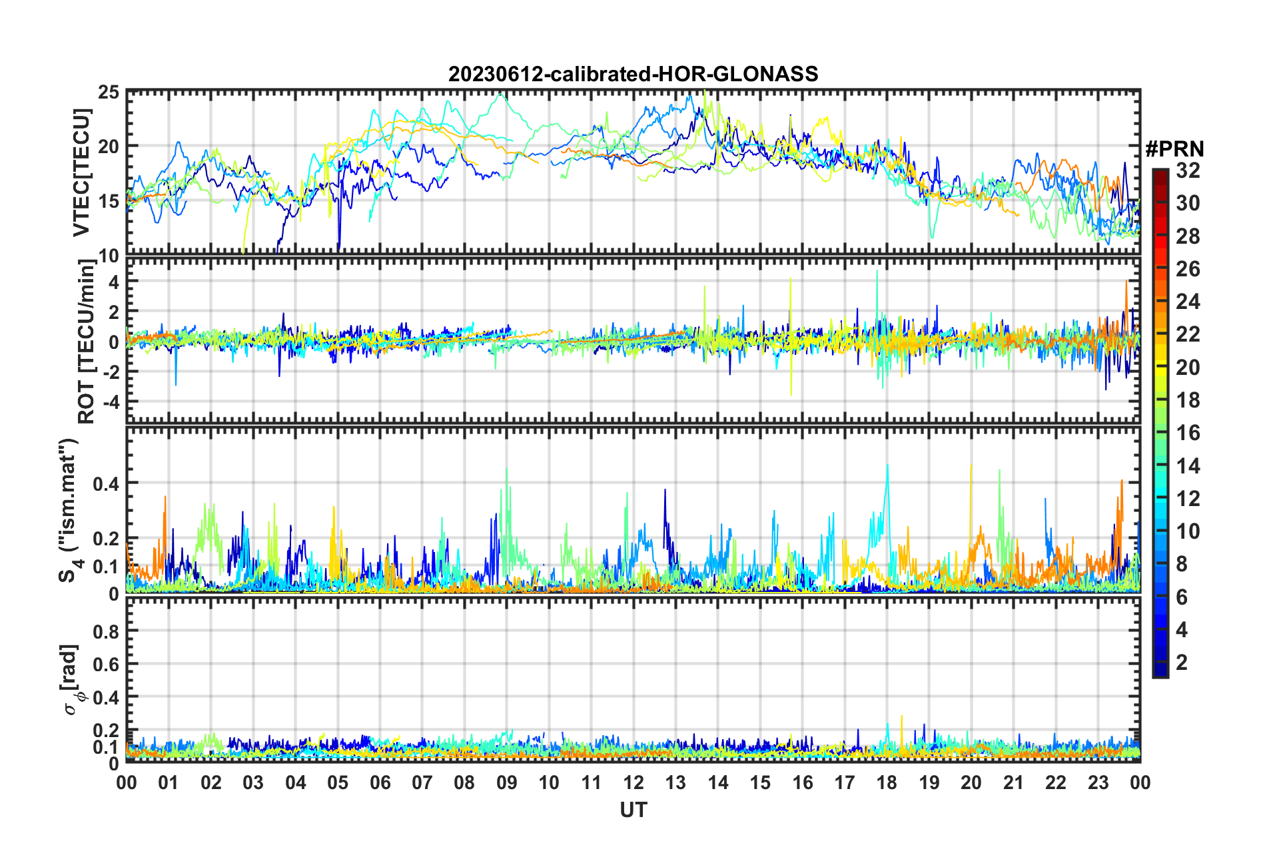Select the VTEC[TECU] y-axis label
Screen dimensions: 1267x847
(x=81, y=173)
